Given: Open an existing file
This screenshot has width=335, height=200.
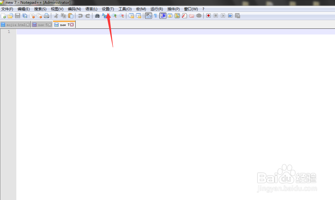Looking at the screenshot, I should pyautogui.click(x=10, y=15).
